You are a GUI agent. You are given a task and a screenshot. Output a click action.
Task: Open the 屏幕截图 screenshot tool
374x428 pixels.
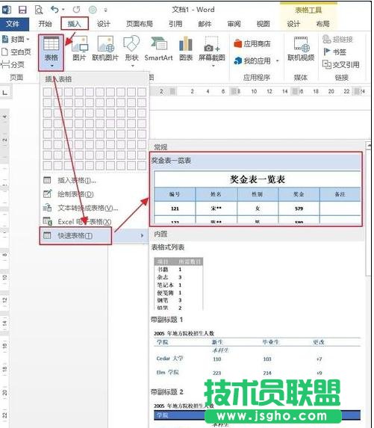pyautogui.click(x=212, y=51)
